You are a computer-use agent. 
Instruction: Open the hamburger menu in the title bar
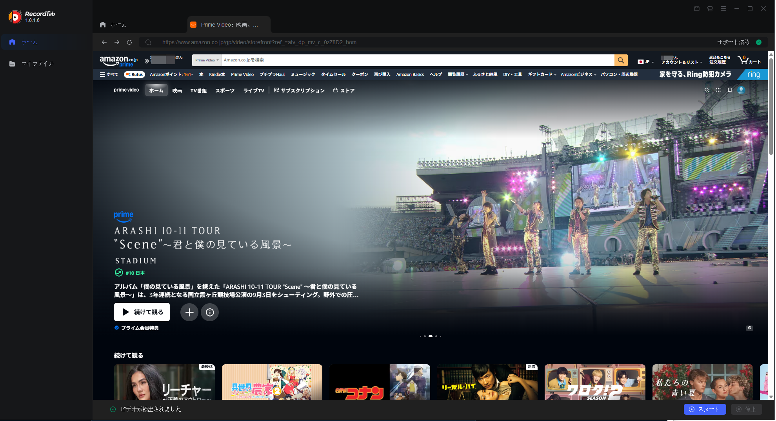pyautogui.click(x=723, y=9)
